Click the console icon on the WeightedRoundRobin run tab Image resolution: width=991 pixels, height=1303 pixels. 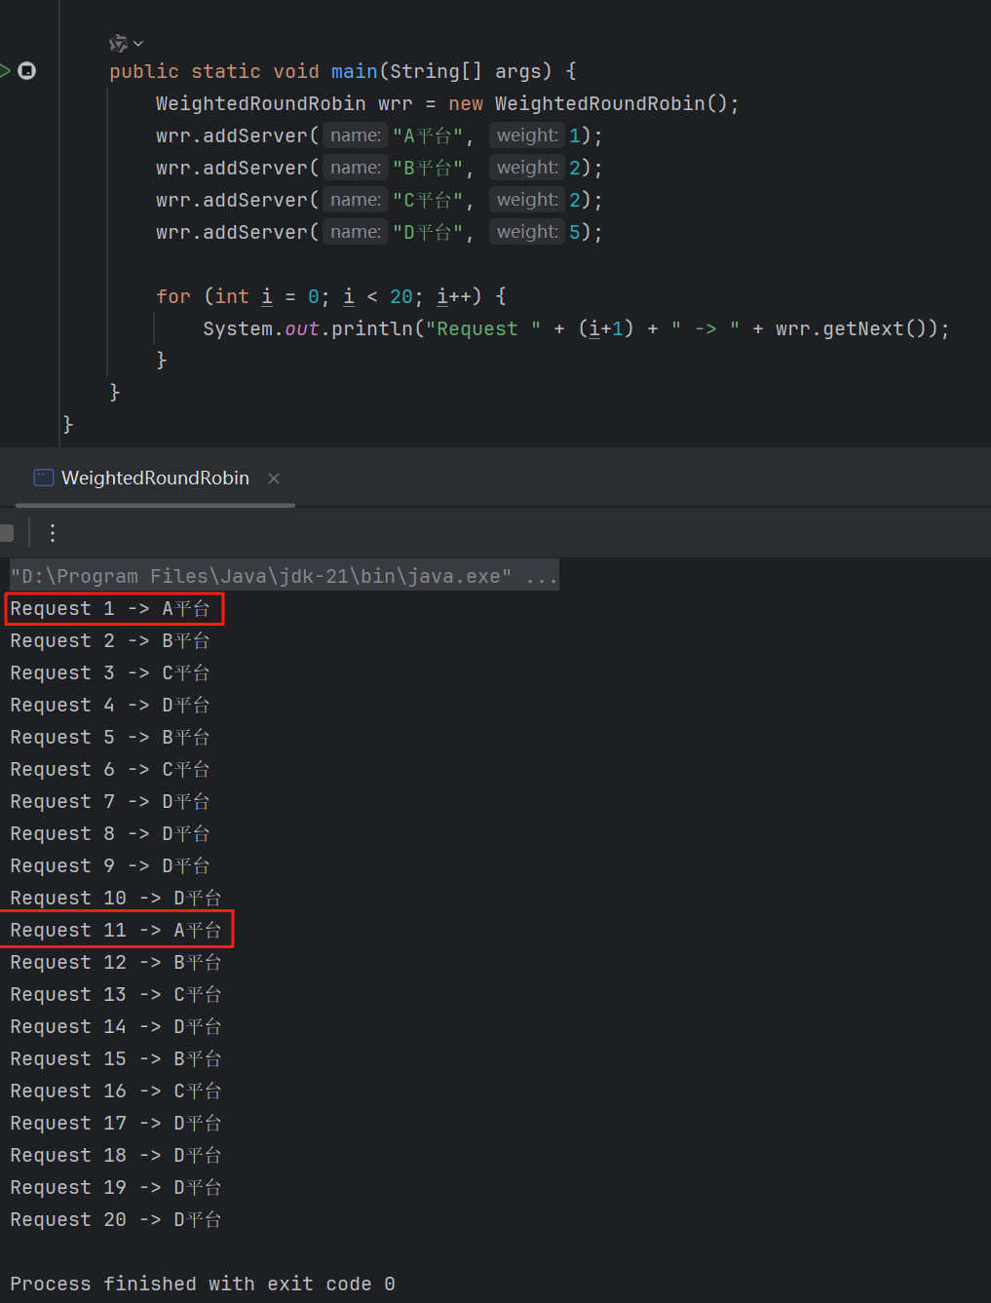(44, 478)
